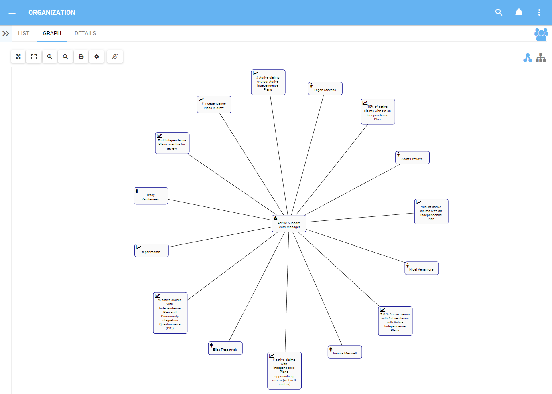Click the blue people group icon

(541, 34)
